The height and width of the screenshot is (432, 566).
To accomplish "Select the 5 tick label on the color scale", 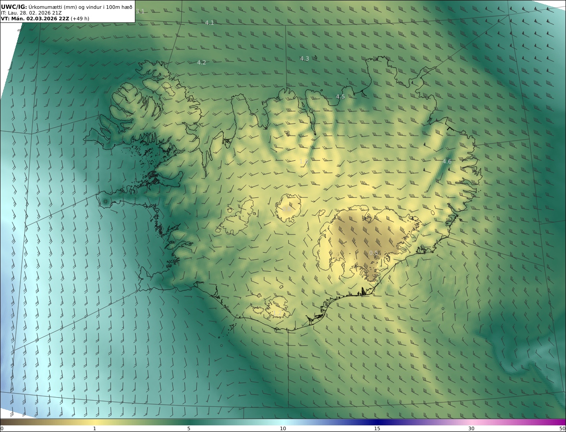I will pos(189,428).
